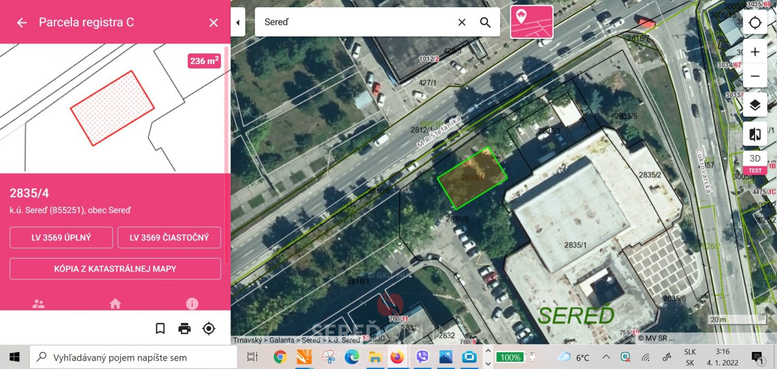777x369 pixels.
Task: Open the map layers selector
Action: click(755, 105)
